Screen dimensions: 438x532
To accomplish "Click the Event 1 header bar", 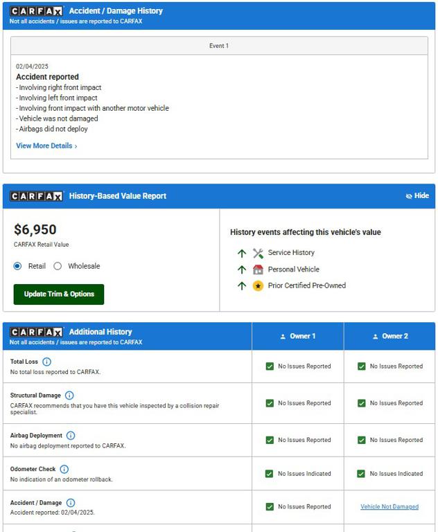I will 219,46.
